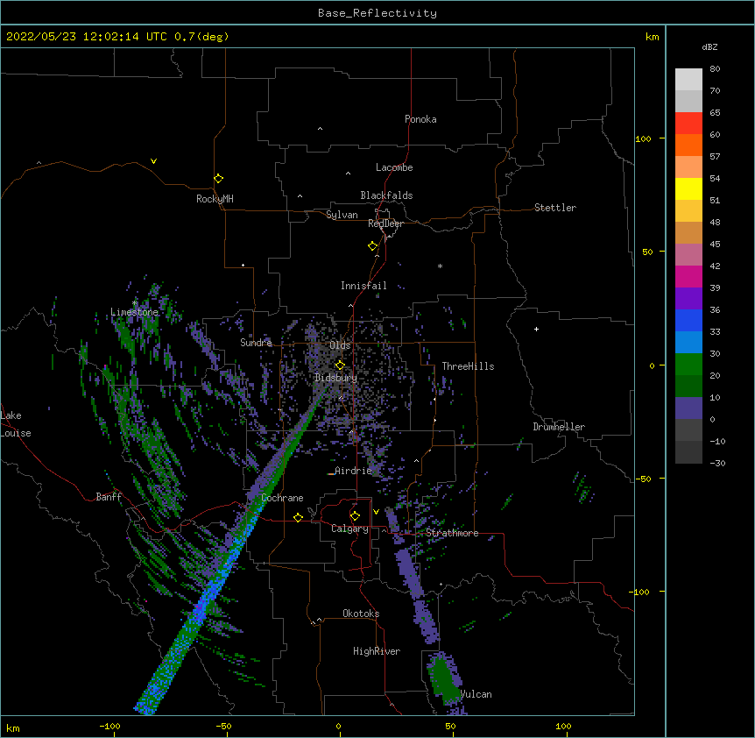Click the Sundre town label
This screenshot has width=755, height=738.
pos(256,343)
